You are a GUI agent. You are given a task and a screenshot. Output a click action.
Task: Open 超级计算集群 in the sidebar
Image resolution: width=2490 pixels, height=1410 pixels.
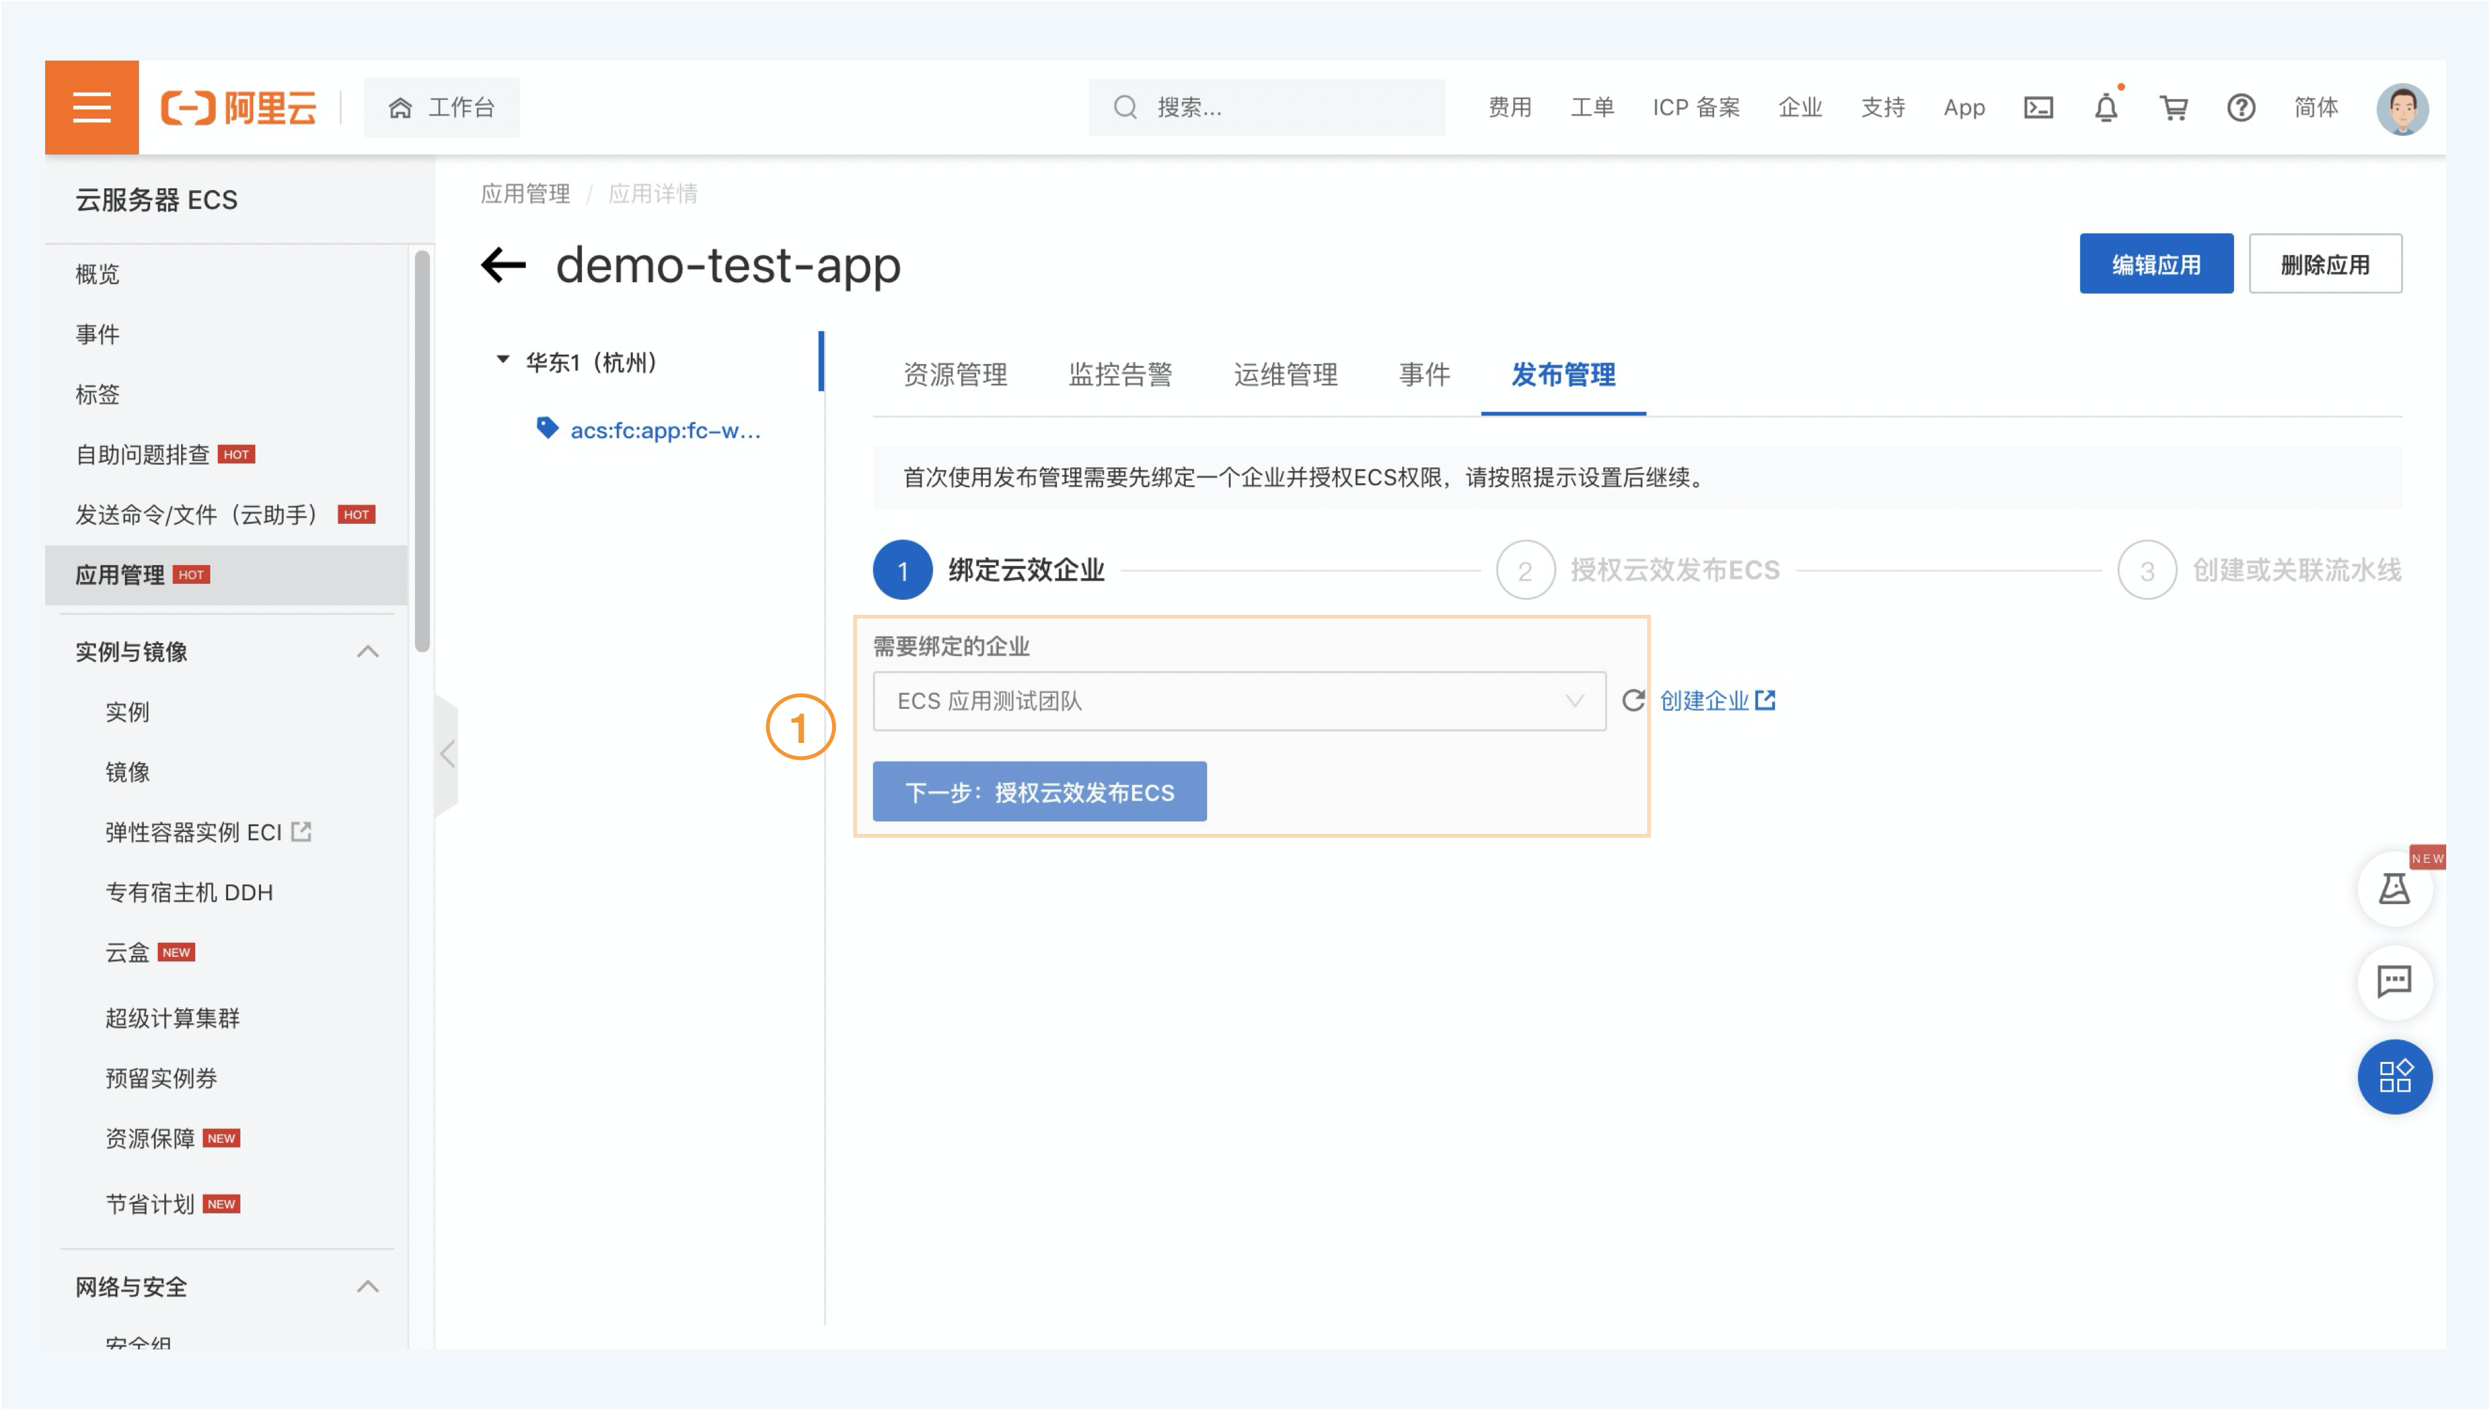(172, 1018)
